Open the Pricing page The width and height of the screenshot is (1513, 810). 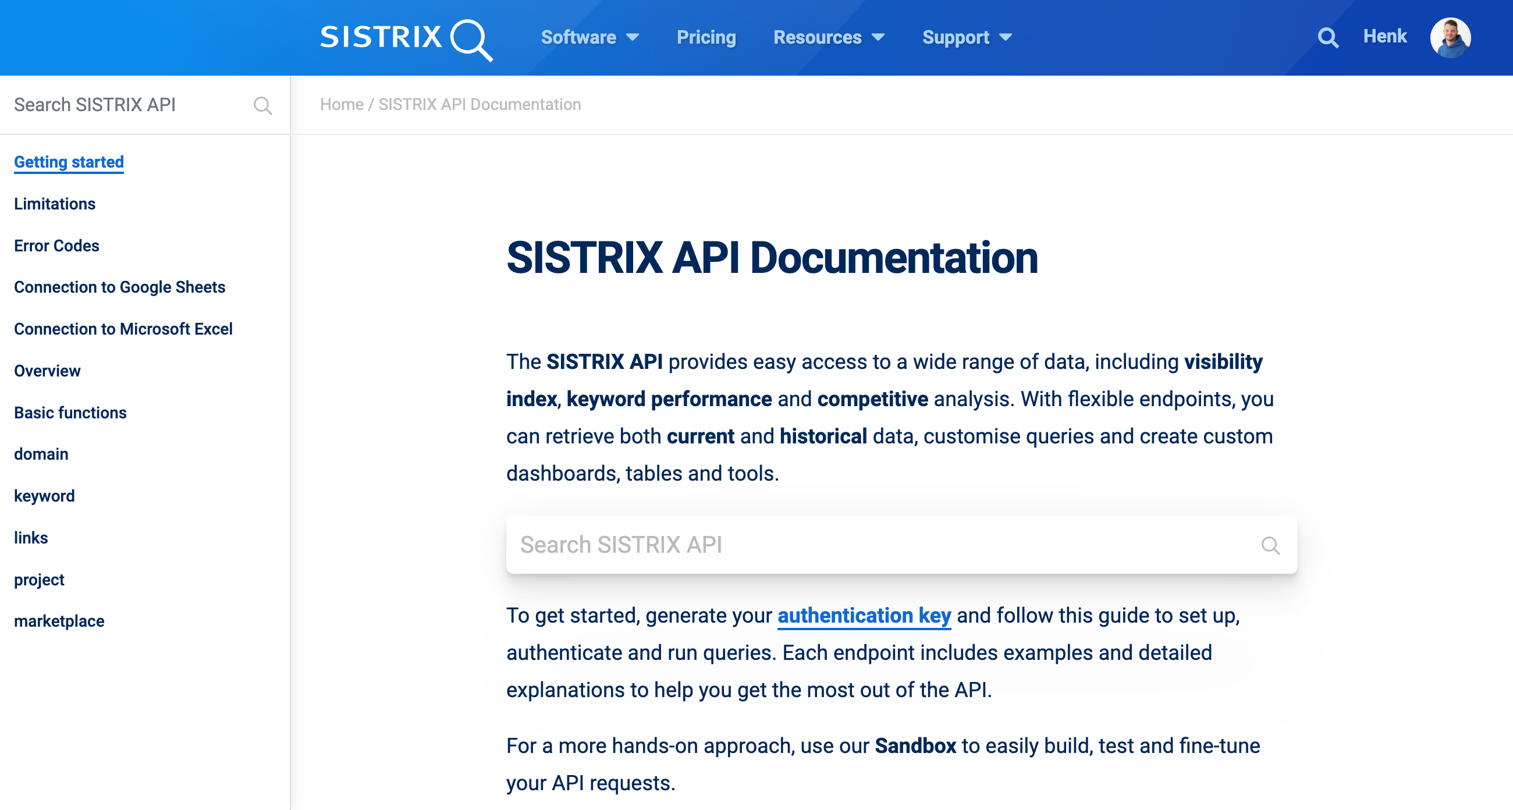(x=706, y=38)
